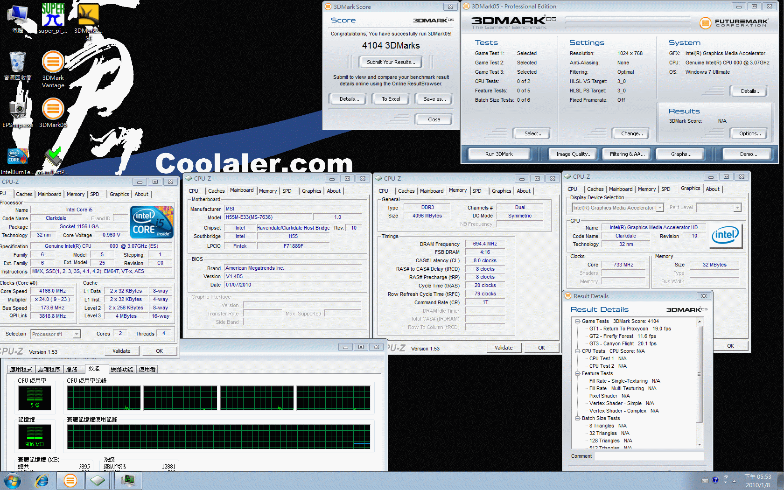The image size is (784, 490).
Task: Open the Recycle Bin icon
Action: (18, 66)
